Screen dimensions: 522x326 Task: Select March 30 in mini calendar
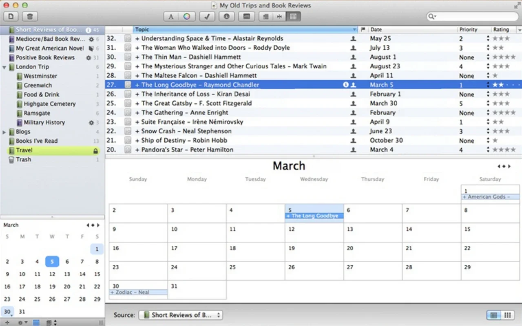coord(7,311)
